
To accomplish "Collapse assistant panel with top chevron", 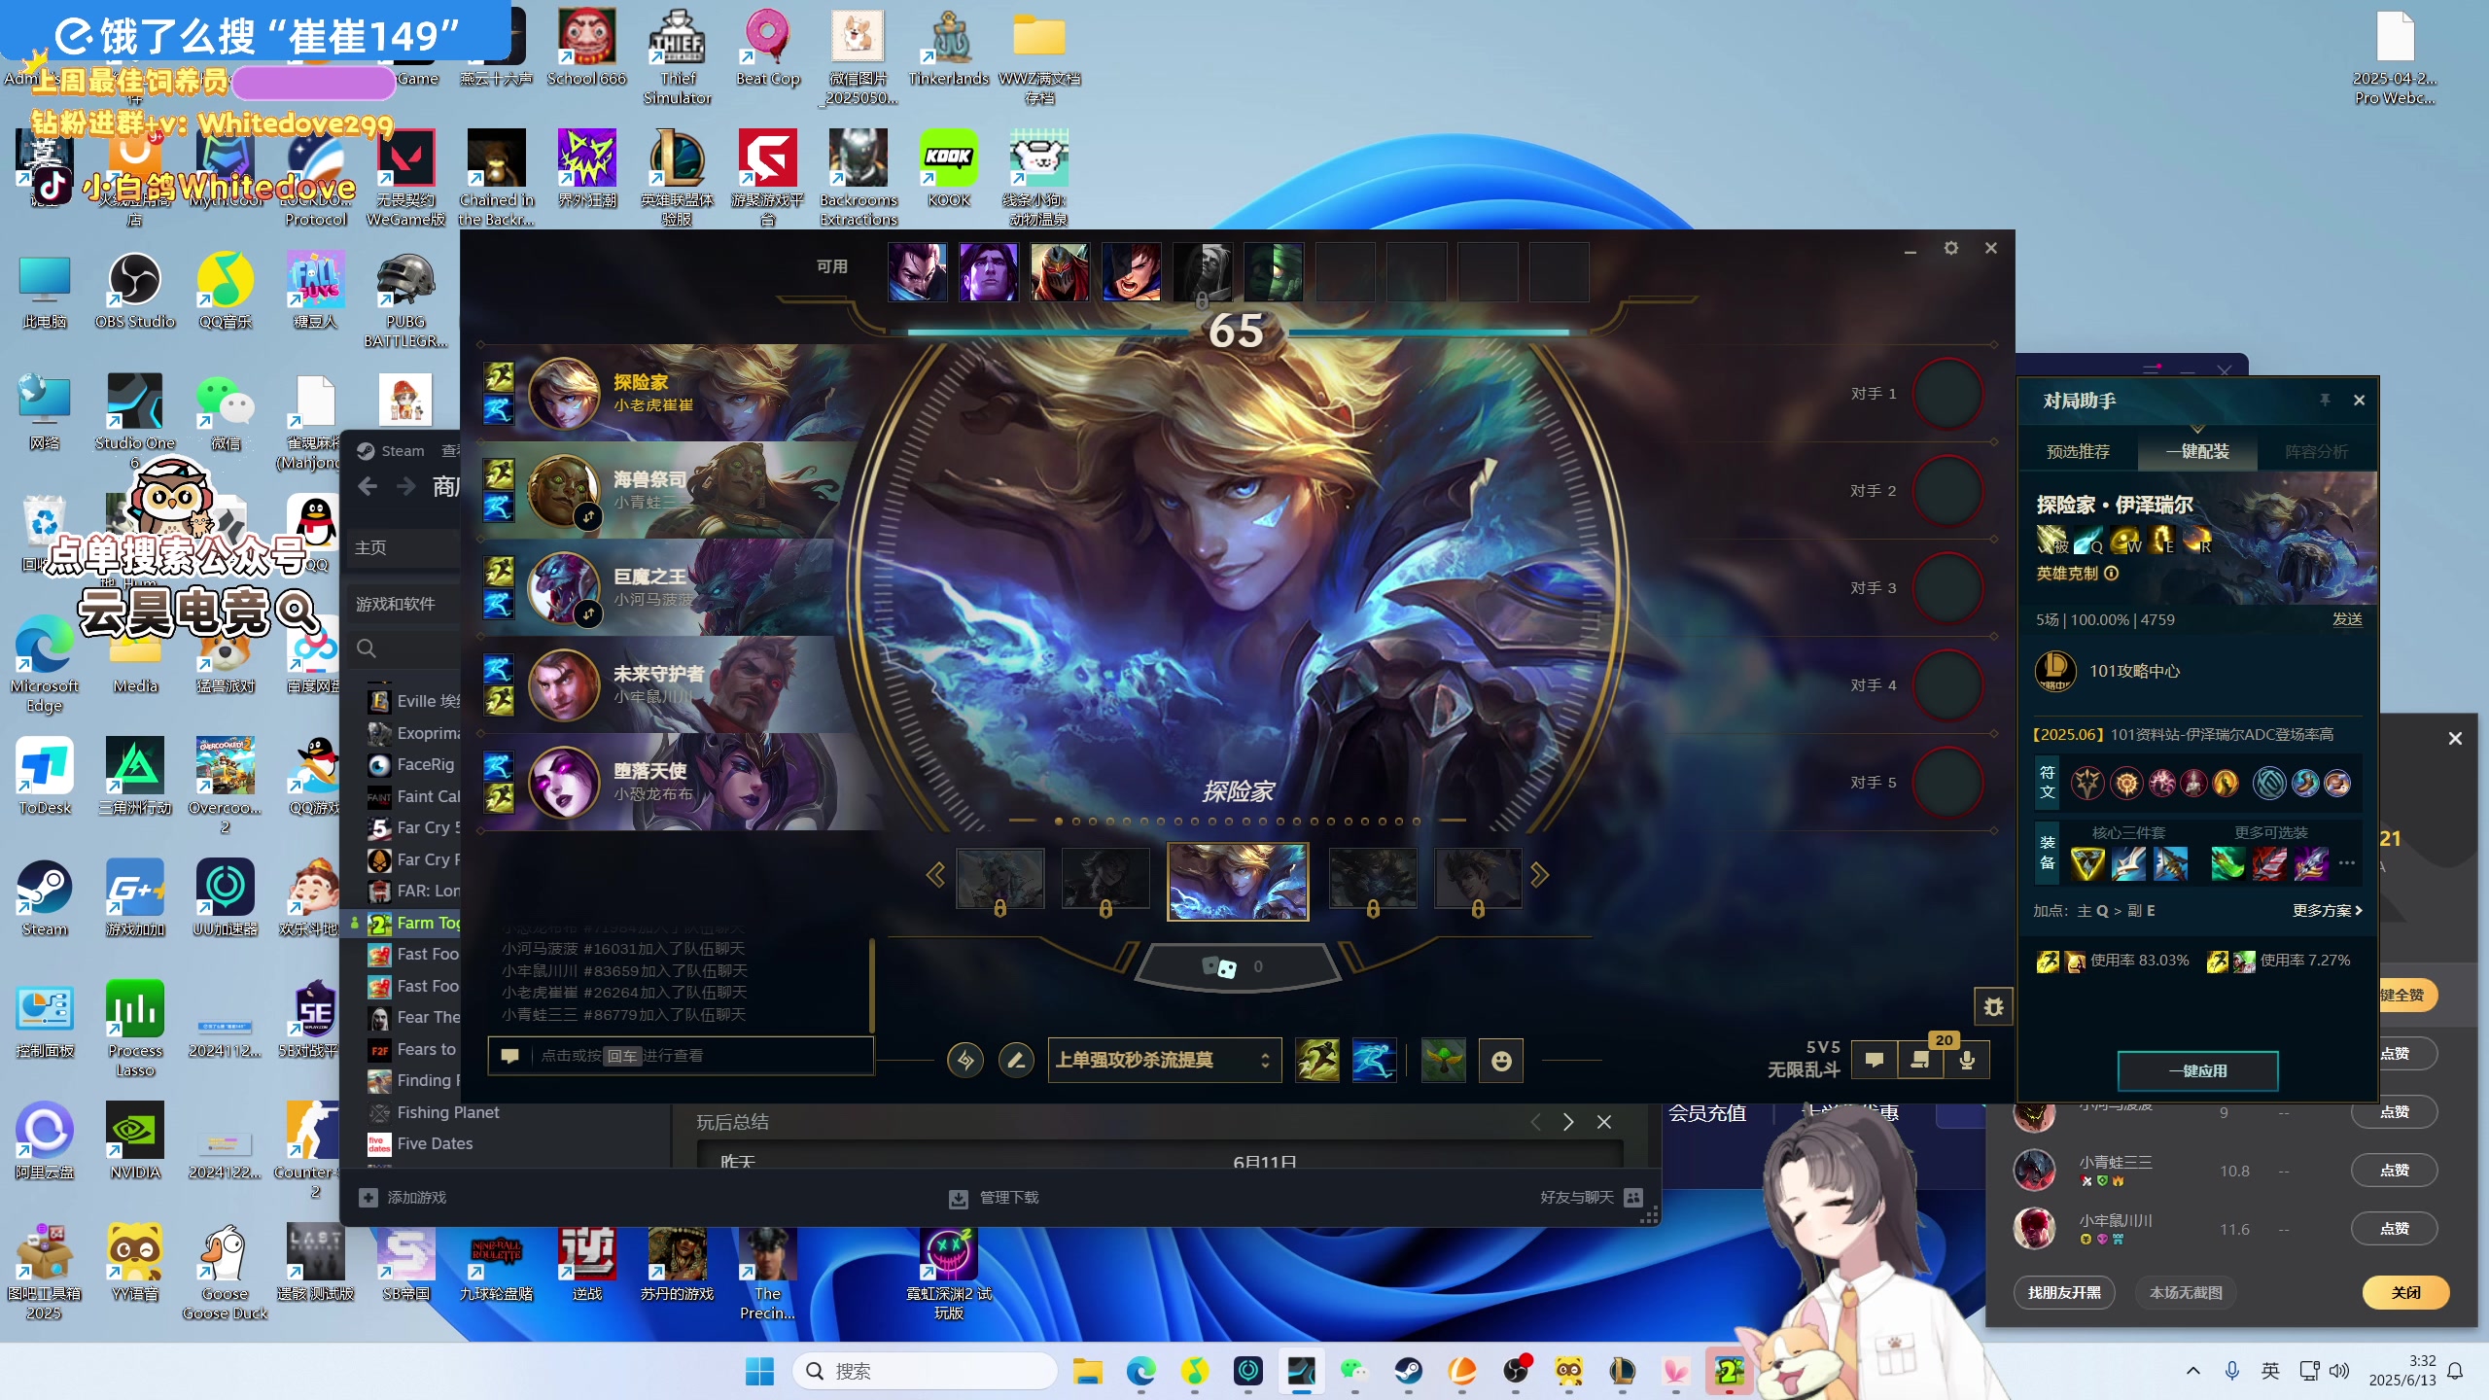I will click(x=2197, y=428).
